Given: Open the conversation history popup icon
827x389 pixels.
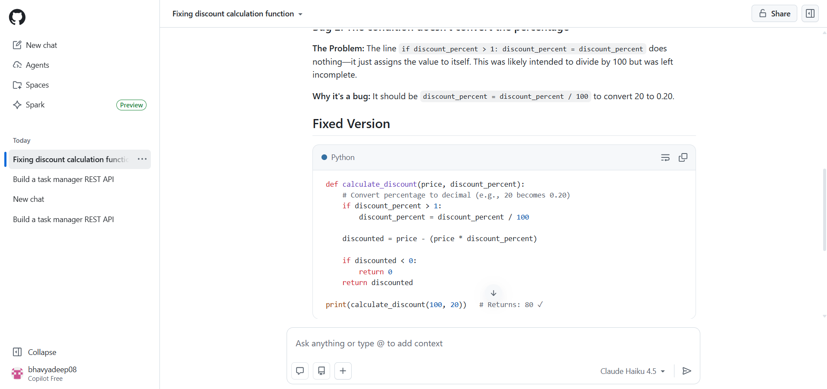Looking at the screenshot, I should pos(300,370).
